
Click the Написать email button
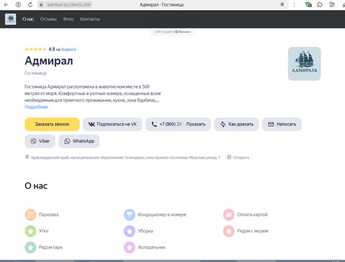pyautogui.click(x=282, y=125)
